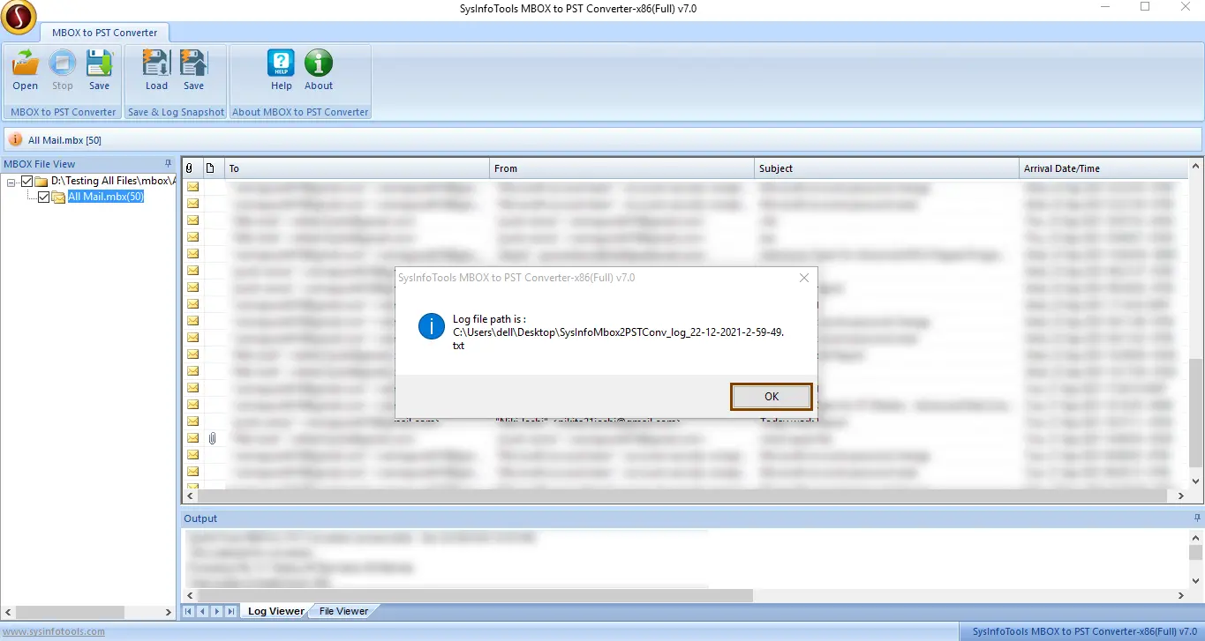The height and width of the screenshot is (641, 1205).
Task: Click Save in the MBOX to PST Converter group
Action: pos(100,70)
